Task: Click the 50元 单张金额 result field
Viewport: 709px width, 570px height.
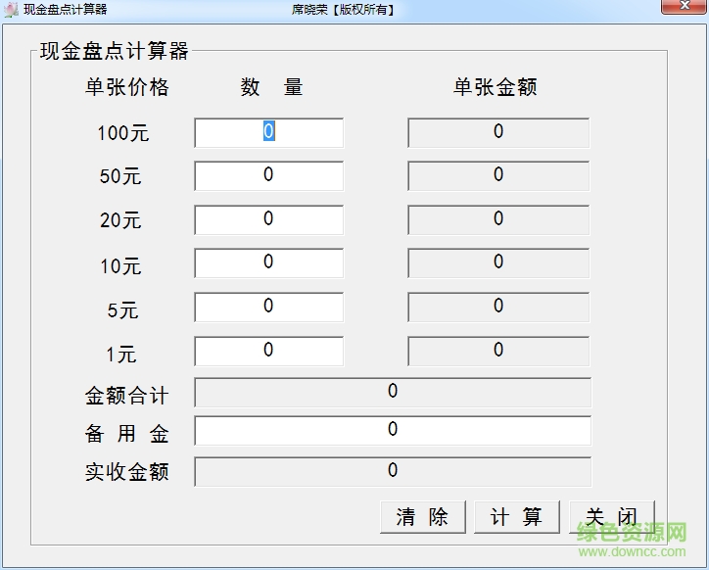Action: click(498, 175)
